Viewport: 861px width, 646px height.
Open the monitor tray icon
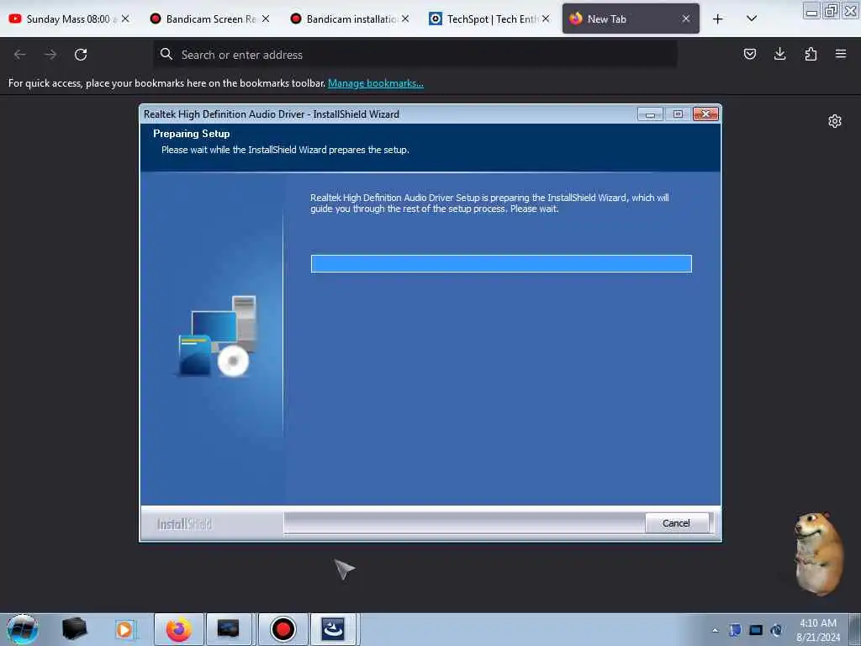(756, 630)
